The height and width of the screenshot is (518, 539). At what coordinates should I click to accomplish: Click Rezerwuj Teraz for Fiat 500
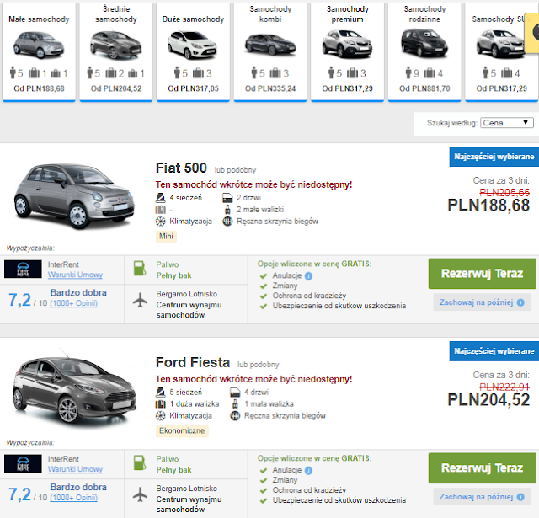[x=482, y=274]
